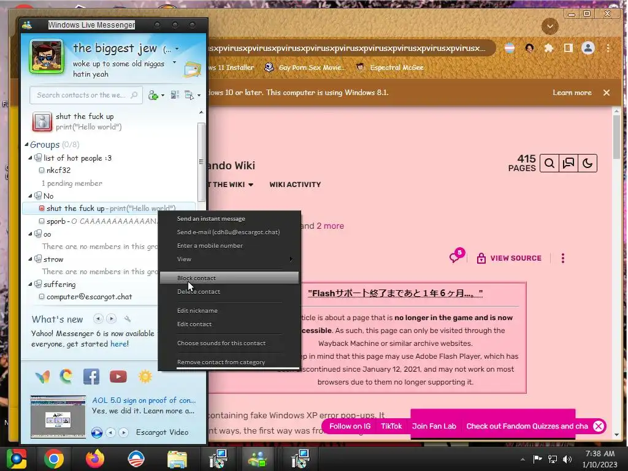The width and height of the screenshot is (628, 471).
Task: Open the YouTube icon in Messenger
Action: tap(118, 377)
